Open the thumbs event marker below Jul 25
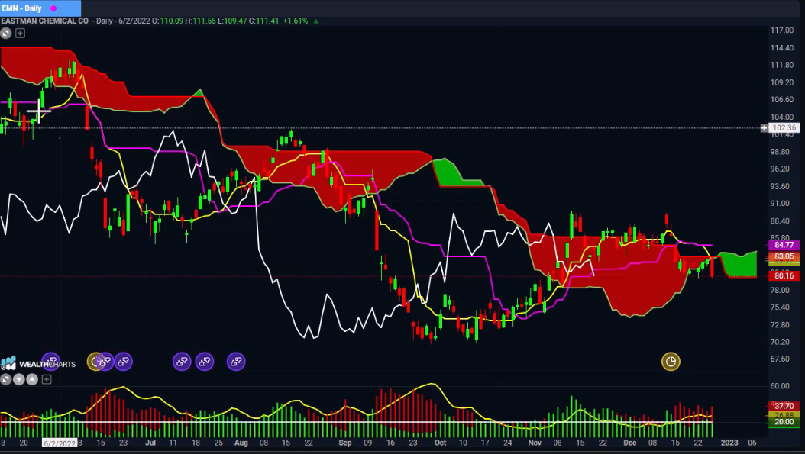805x454 pixels. pyautogui.click(x=205, y=362)
